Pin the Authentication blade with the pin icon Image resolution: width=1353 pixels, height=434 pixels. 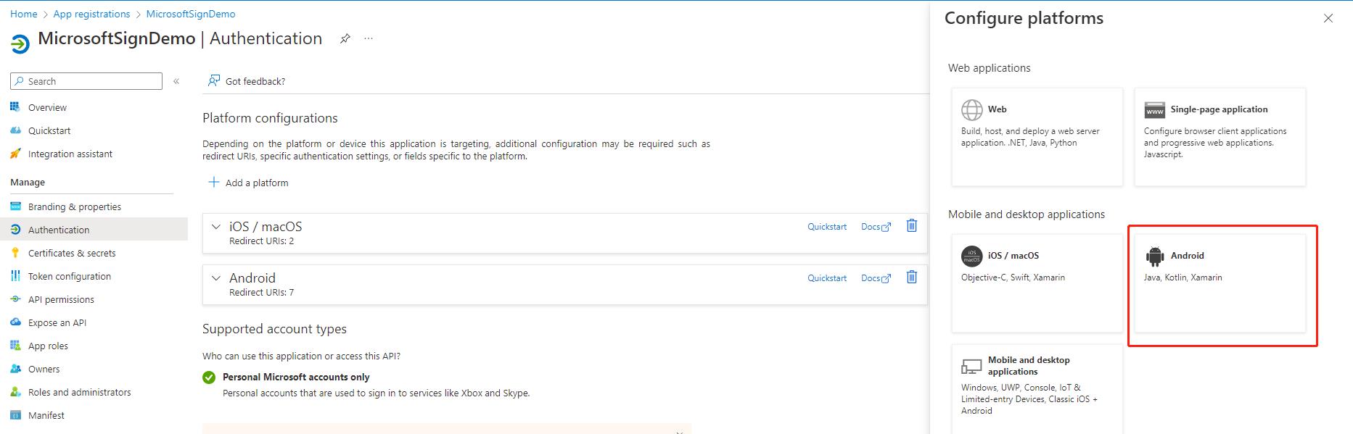tap(345, 39)
